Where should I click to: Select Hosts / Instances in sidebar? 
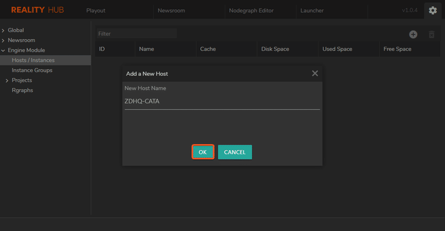click(33, 60)
